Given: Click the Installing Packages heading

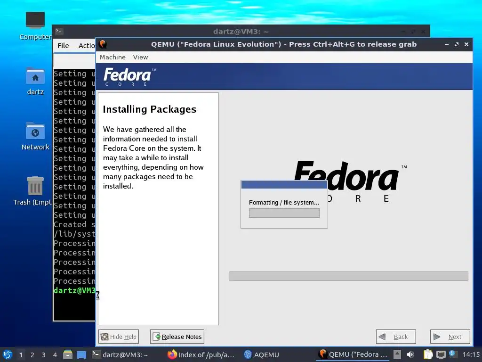Looking at the screenshot, I should 149,109.
